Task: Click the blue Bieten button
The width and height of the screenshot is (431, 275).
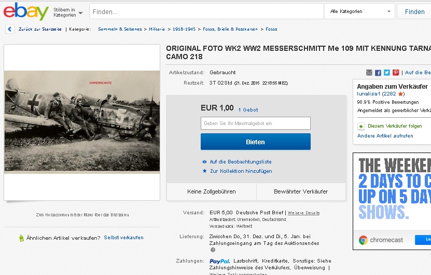Action: pos(255,142)
